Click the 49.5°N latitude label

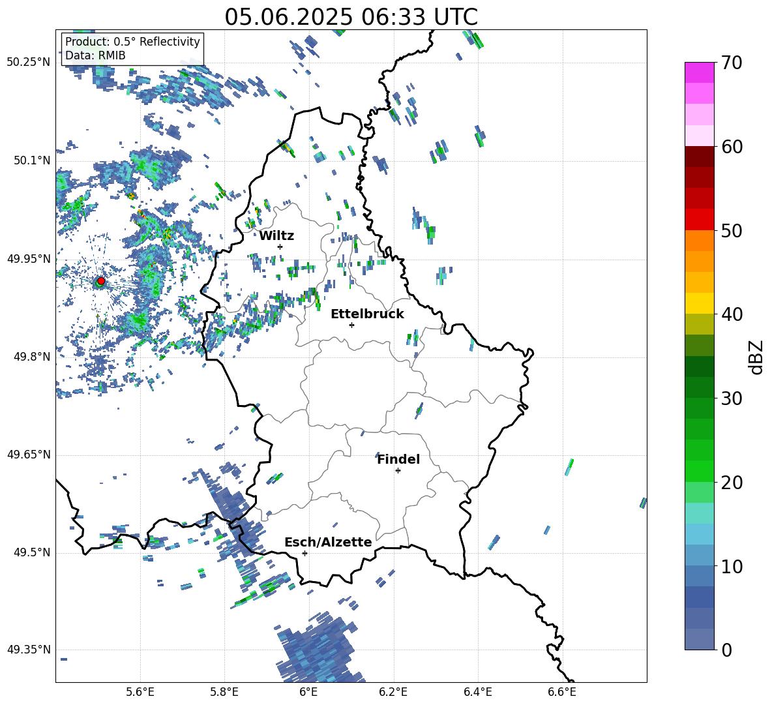click(x=32, y=552)
